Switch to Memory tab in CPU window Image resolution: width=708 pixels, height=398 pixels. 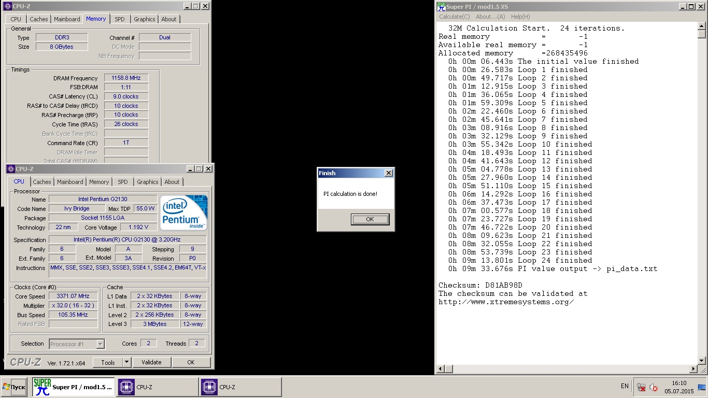[99, 182]
